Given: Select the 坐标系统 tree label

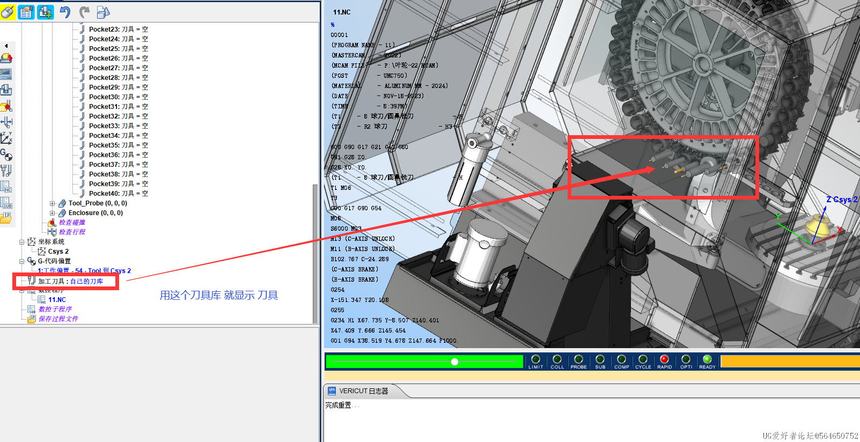Looking at the screenshot, I should coord(51,242).
